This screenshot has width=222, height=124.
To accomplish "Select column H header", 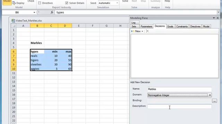I will click(x=120, y=26).
